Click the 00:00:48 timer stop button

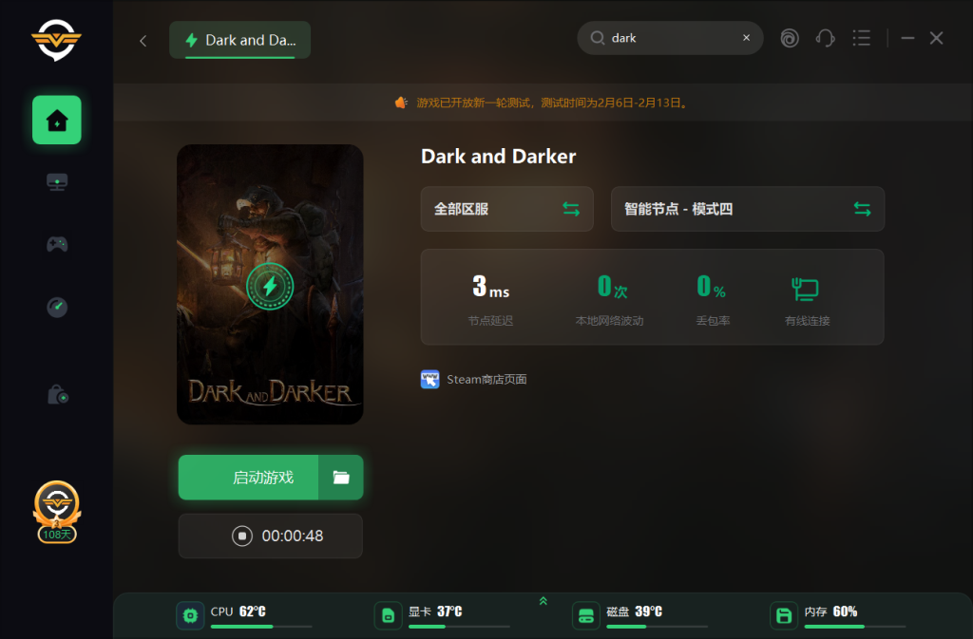pyautogui.click(x=271, y=536)
